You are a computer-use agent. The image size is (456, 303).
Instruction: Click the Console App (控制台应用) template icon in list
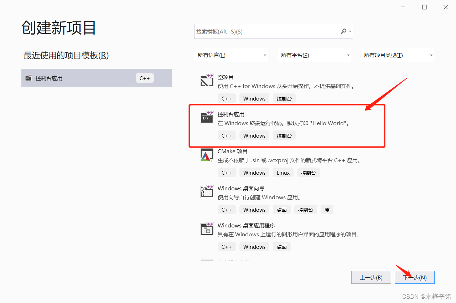tap(207, 117)
